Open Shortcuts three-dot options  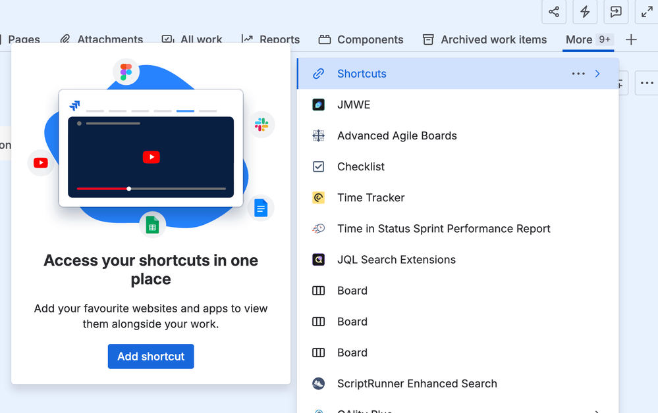point(578,74)
